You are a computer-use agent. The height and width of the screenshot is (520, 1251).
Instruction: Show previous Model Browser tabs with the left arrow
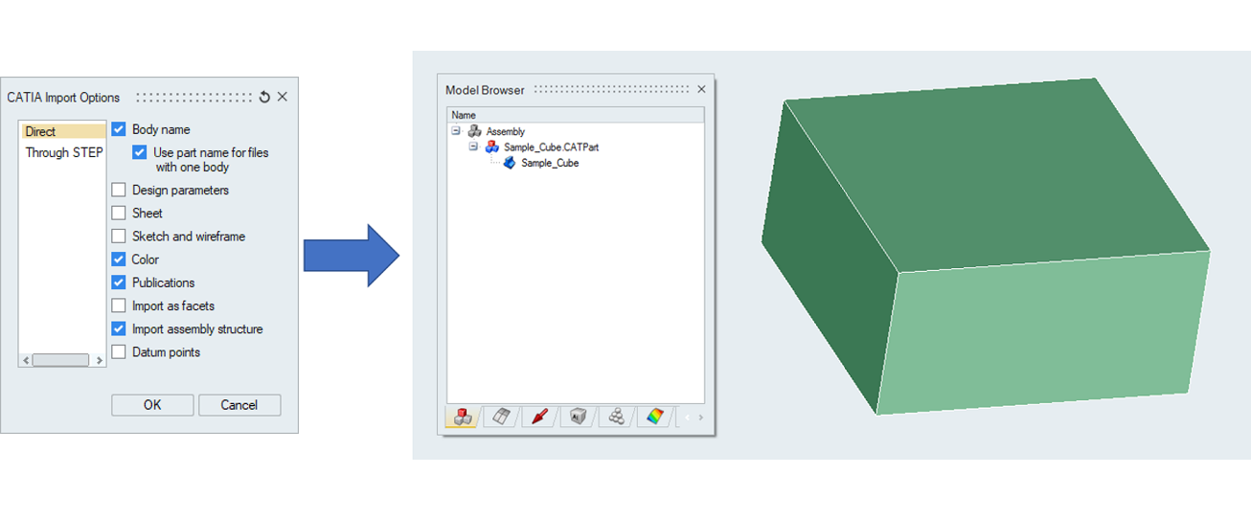click(687, 418)
